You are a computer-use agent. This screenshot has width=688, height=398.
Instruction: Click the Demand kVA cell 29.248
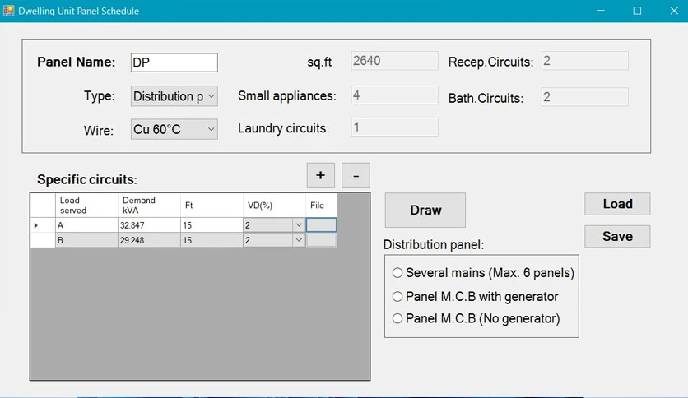[x=149, y=240]
